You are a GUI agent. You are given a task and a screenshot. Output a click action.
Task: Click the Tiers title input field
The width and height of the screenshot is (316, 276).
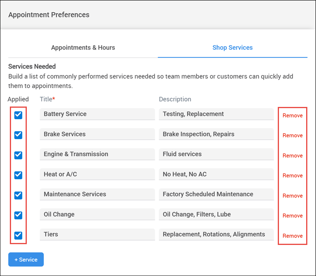point(97,234)
